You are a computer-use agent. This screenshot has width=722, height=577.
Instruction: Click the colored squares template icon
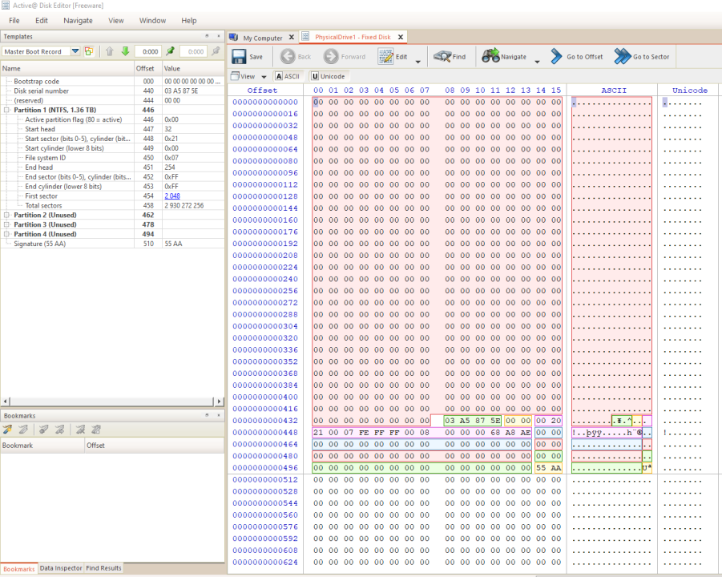pyautogui.click(x=89, y=51)
